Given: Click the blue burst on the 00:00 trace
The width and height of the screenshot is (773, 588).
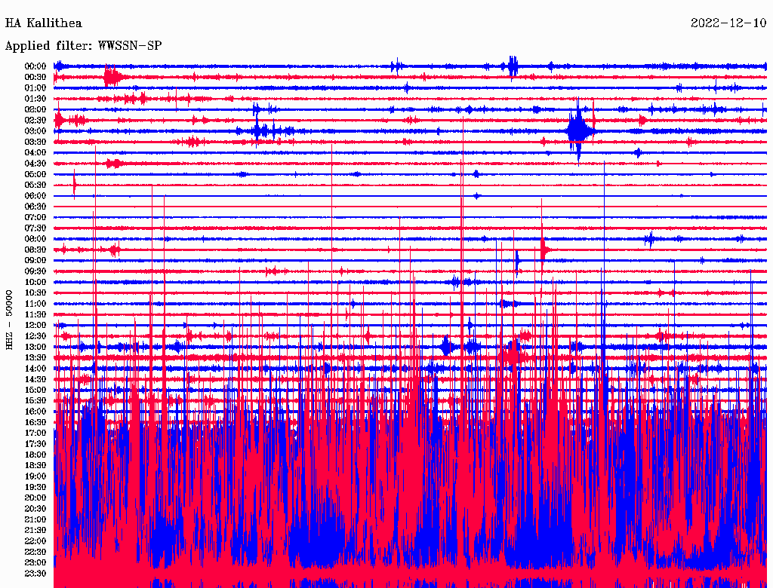Looking at the screenshot, I should click(x=513, y=66).
